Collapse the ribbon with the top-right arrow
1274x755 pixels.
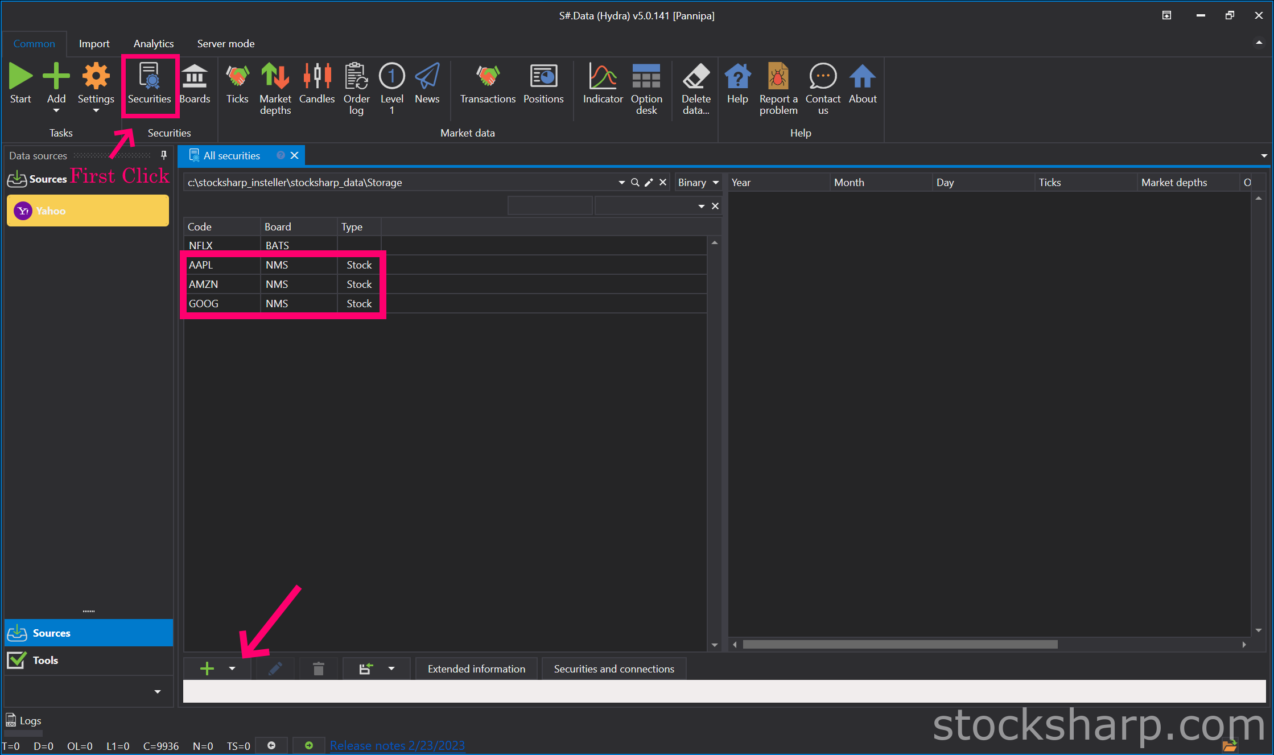point(1259,43)
